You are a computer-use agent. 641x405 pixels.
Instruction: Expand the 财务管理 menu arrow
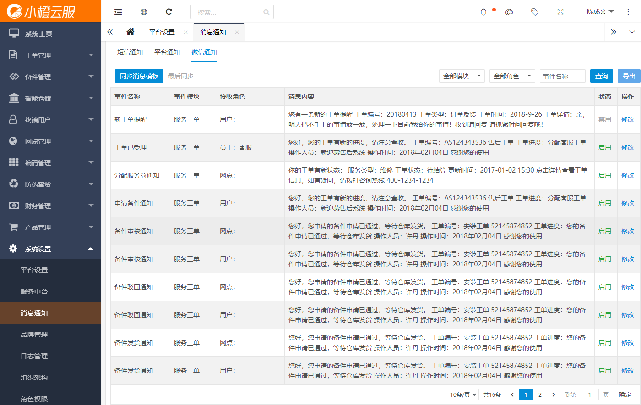91,205
